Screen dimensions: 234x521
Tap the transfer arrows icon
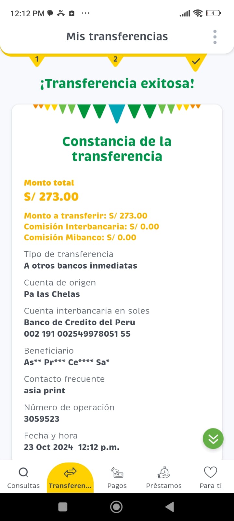70,472
